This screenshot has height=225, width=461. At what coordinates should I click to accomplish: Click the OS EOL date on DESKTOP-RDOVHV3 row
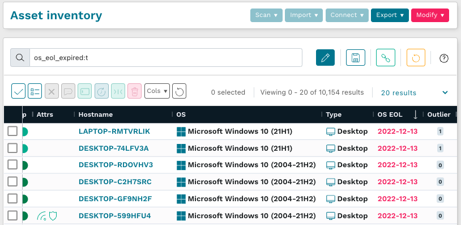[398, 165]
